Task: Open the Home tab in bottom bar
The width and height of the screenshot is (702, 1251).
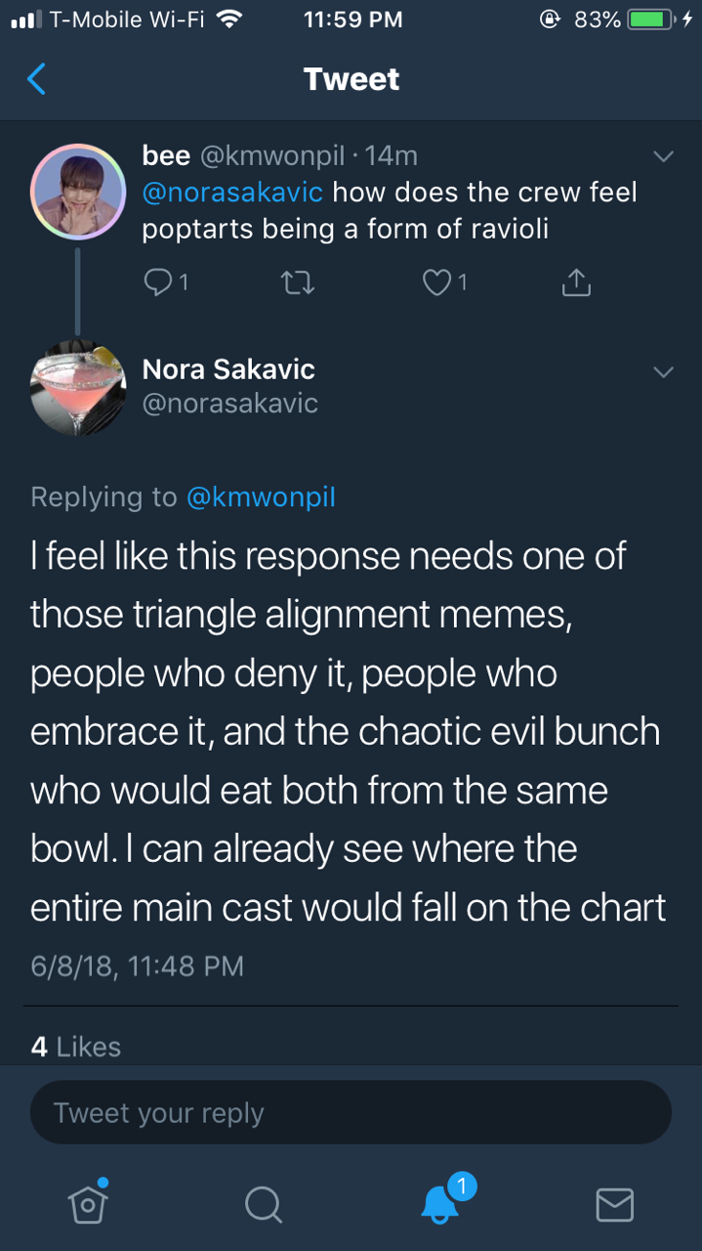Action: tap(88, 1203)
